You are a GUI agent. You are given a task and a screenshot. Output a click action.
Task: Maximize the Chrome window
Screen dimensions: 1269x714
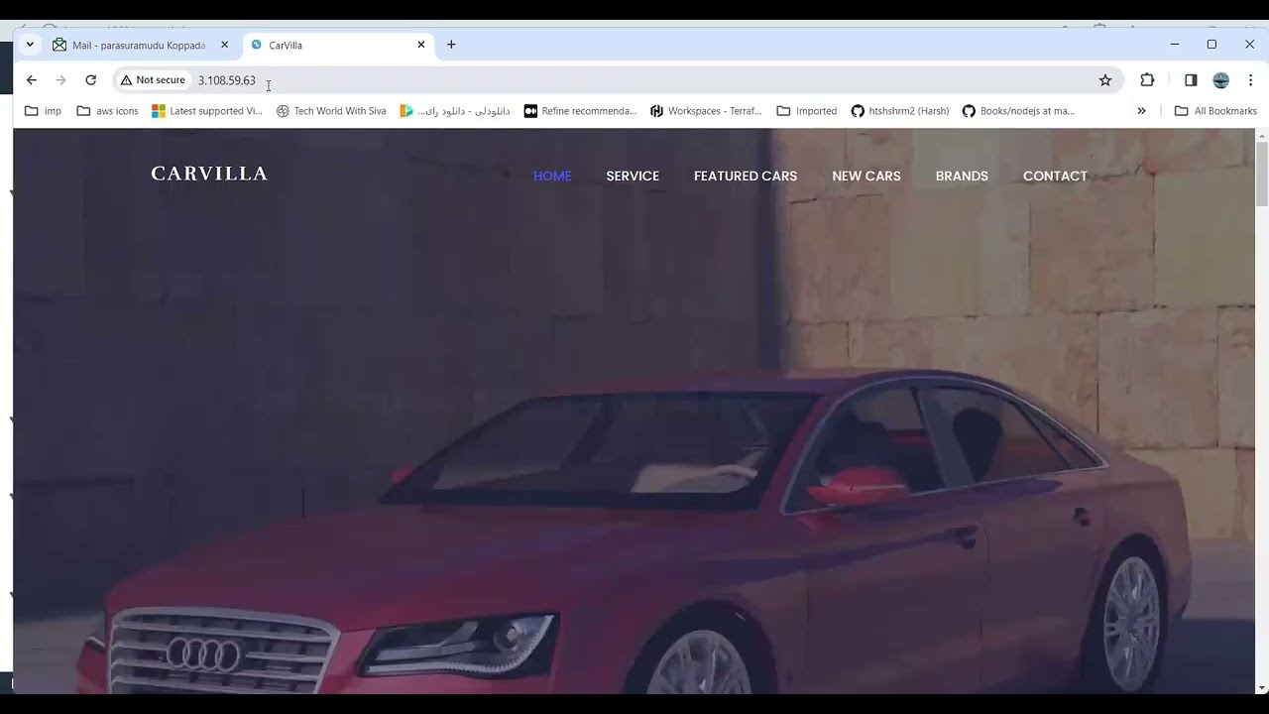1211,45
